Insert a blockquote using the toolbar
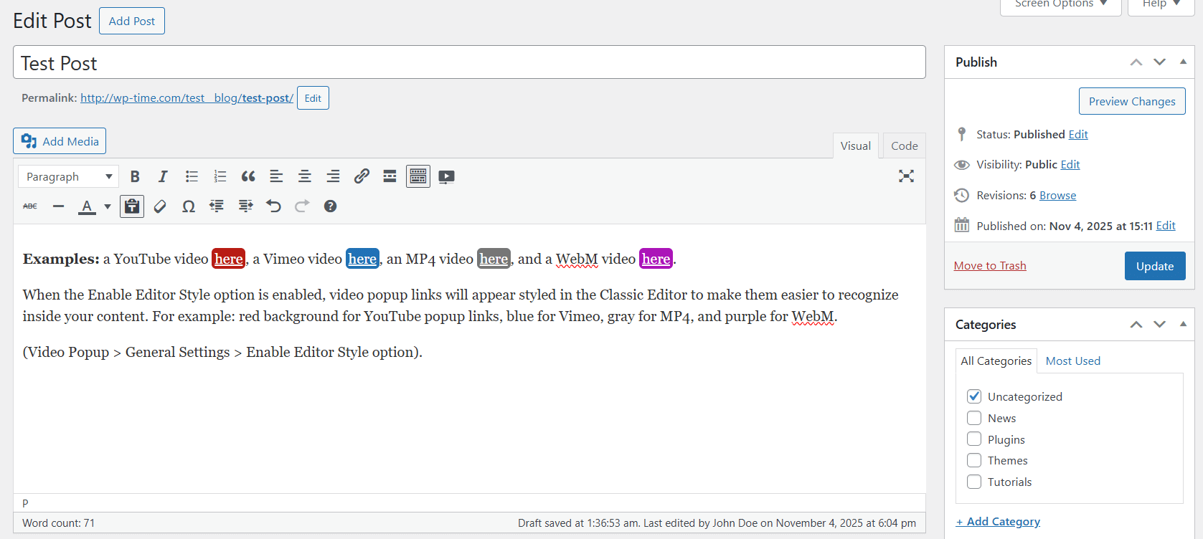Screen dimensions: 1203x539 [248, 176]
